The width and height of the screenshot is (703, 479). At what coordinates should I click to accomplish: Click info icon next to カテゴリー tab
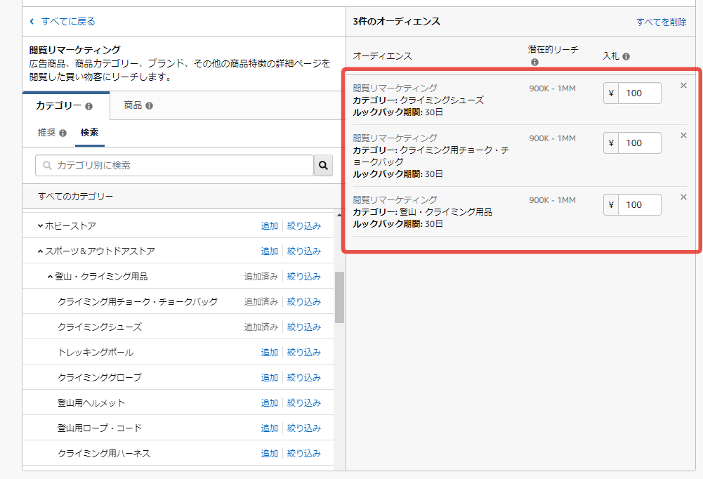click(x=88, y=107)
